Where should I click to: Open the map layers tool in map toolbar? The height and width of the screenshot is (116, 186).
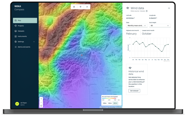[x=74, y=7]
